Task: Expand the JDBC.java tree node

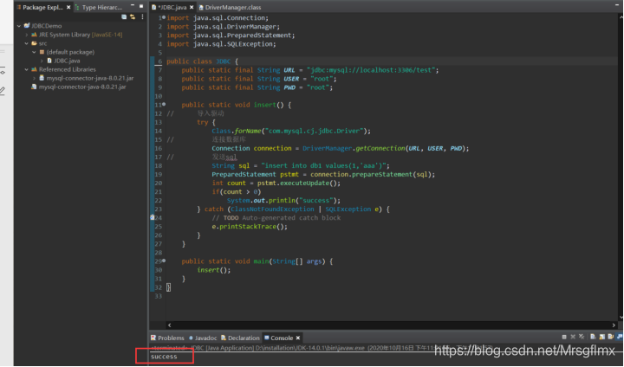Action: click(42, 61)
